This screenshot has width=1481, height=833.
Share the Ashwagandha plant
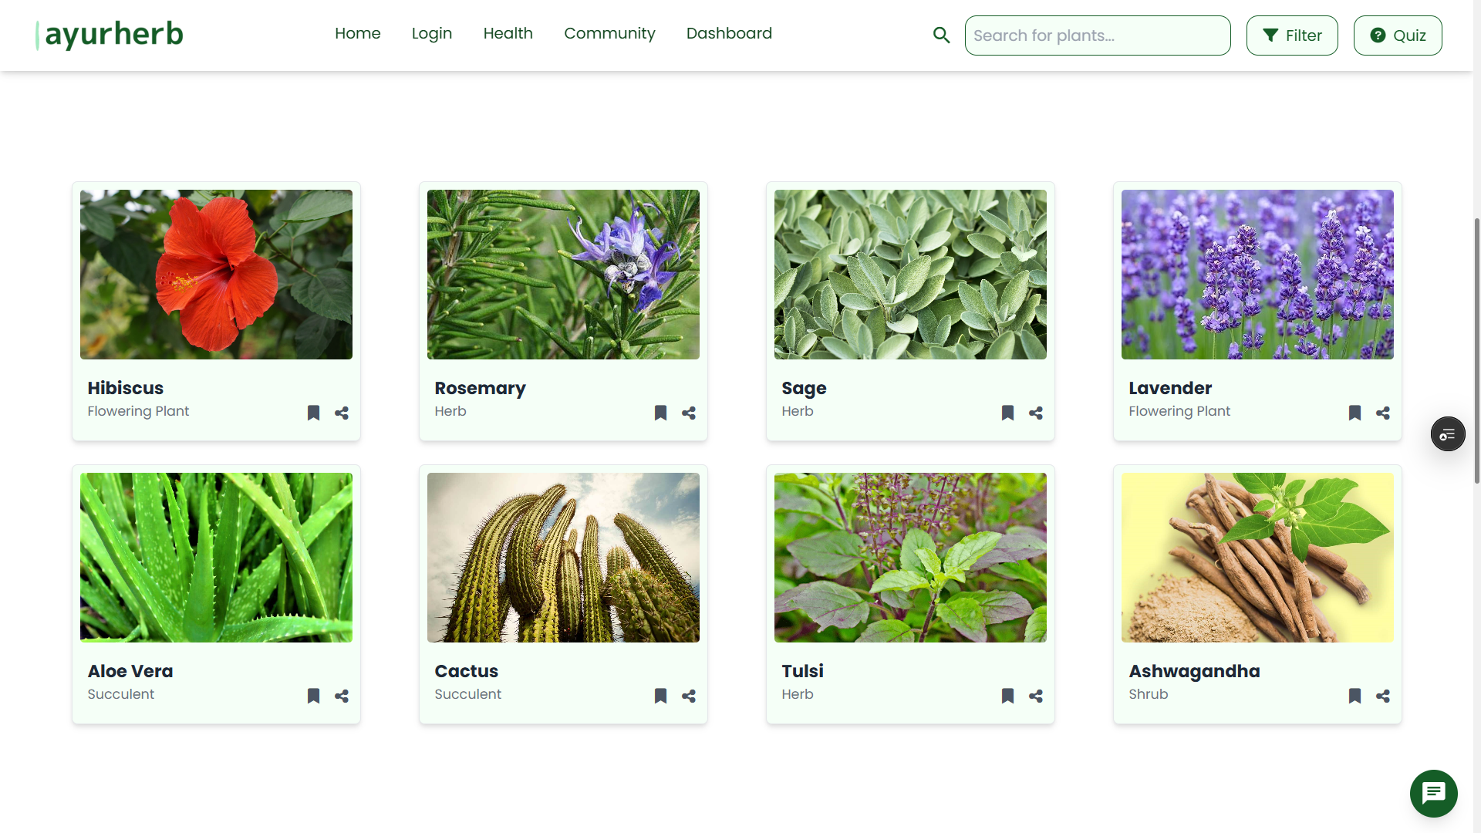point(1382,696)
